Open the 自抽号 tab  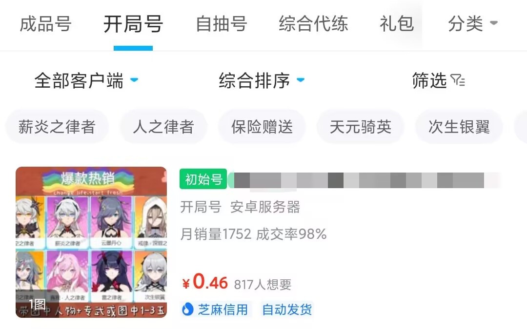tap(222, 24)
